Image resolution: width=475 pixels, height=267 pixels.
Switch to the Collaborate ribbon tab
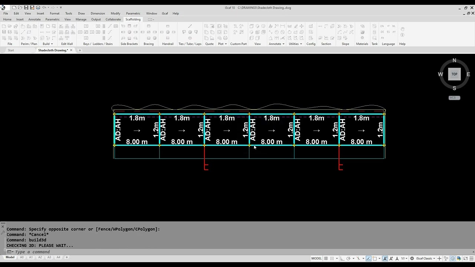click(x=113, y=19)
